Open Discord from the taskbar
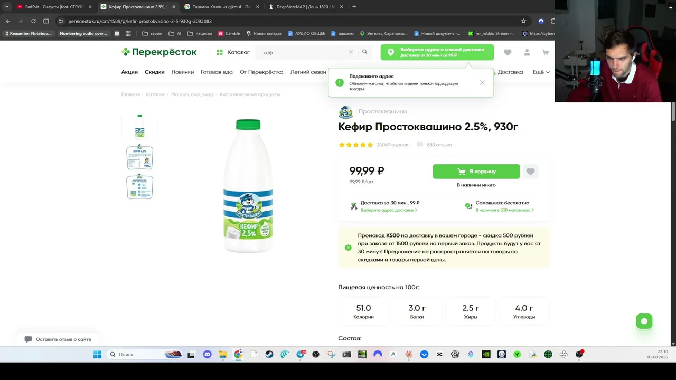 tap(207, 355)
